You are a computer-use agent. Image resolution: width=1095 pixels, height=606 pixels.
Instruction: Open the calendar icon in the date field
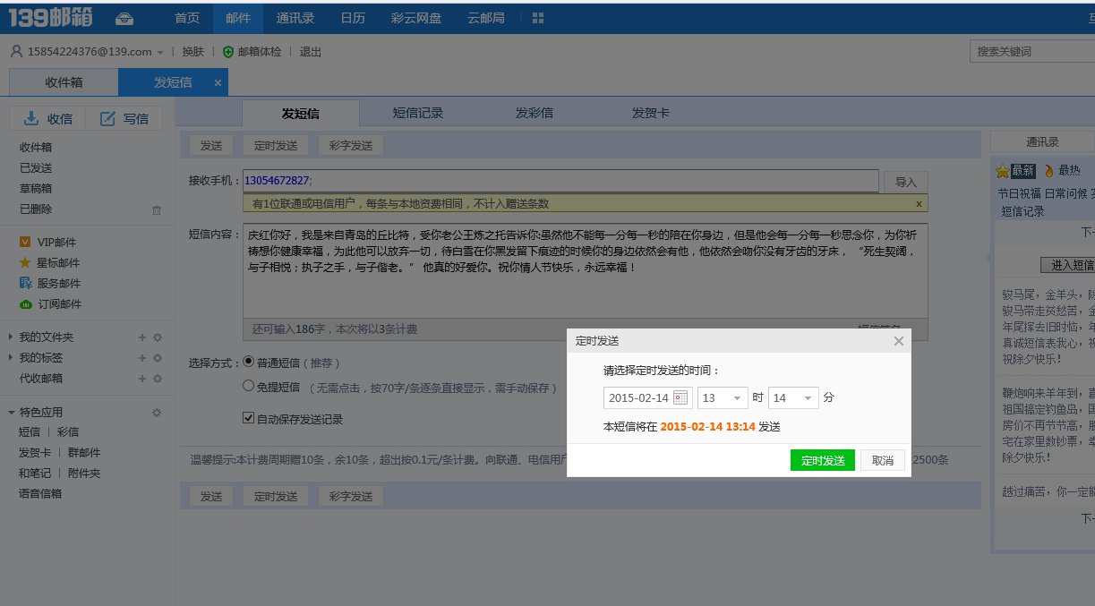[x=680, y=397]
